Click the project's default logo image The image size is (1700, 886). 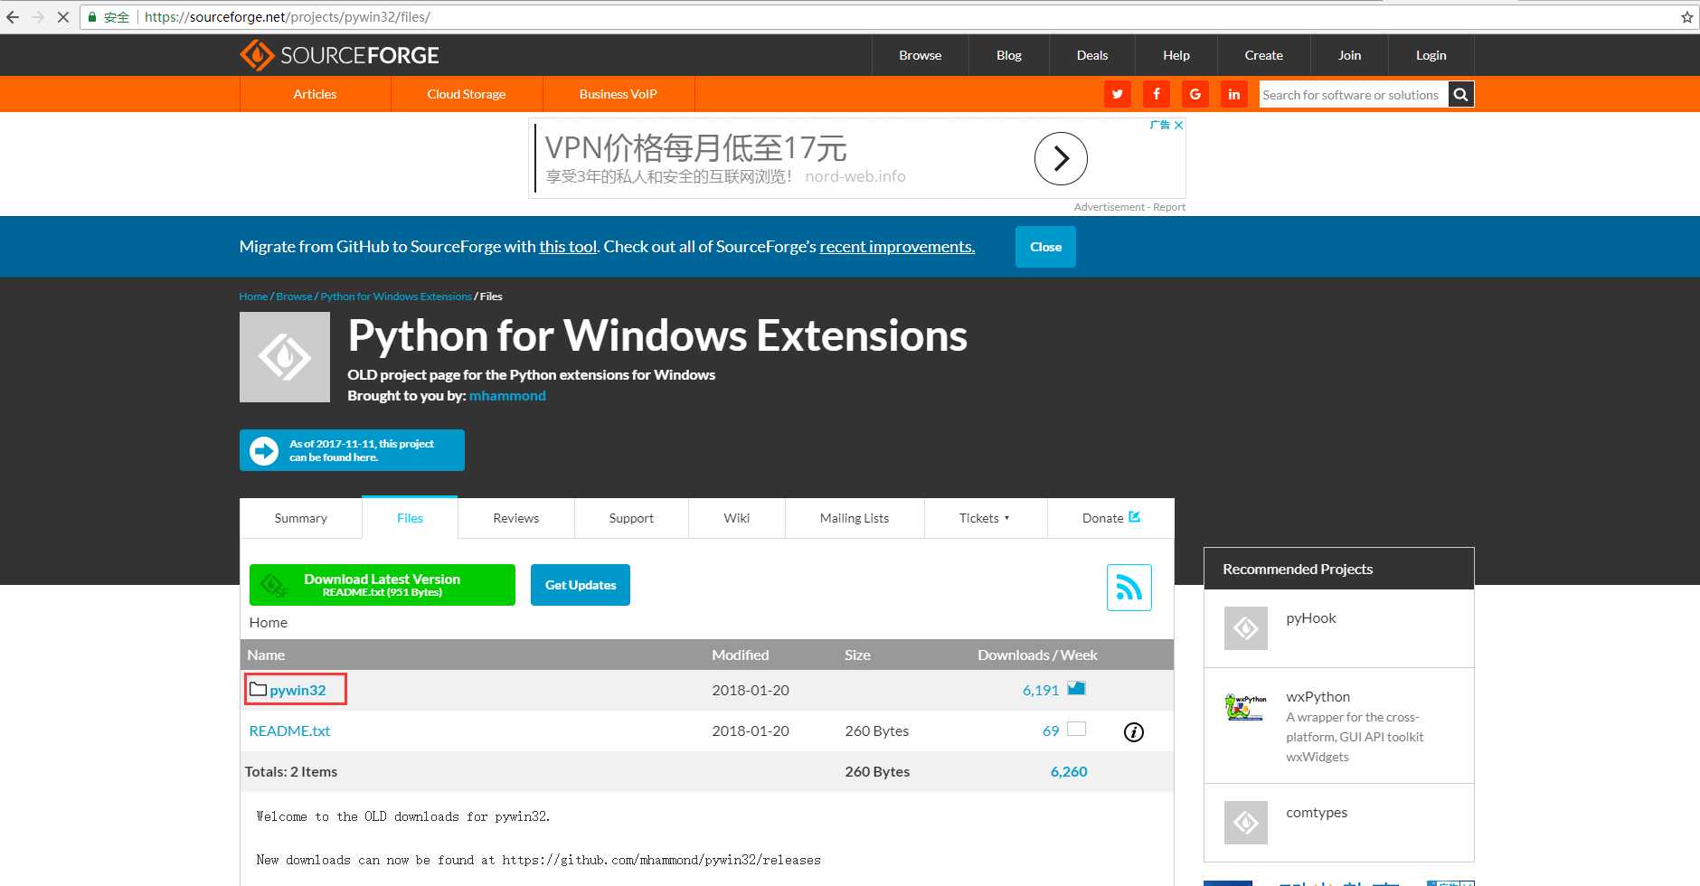285,357
